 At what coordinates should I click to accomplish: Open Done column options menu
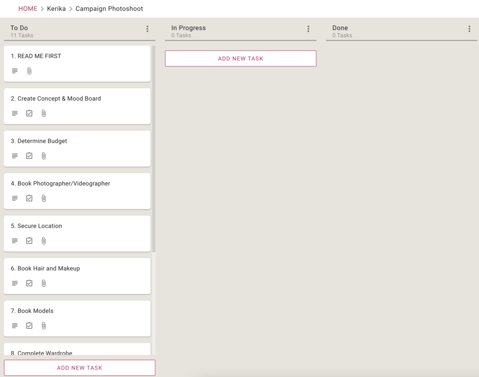tap(469, 29)
